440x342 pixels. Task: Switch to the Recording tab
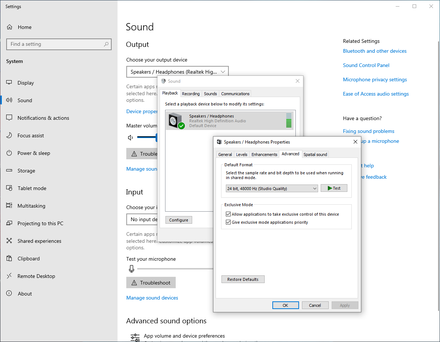191,94
